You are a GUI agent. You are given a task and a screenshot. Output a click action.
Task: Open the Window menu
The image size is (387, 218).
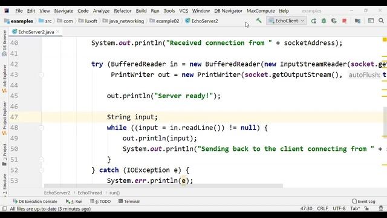click(201, 11)
